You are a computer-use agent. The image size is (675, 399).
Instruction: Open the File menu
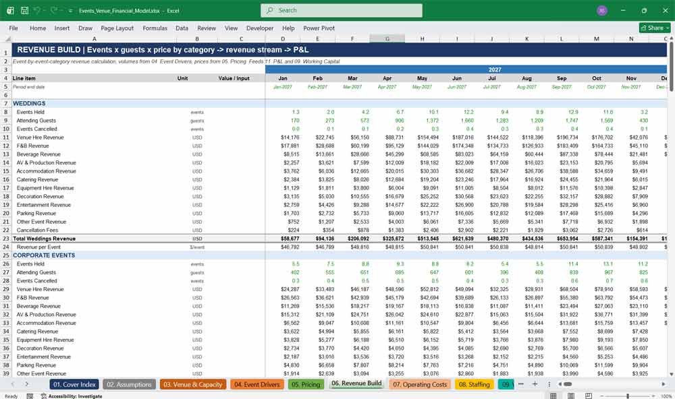coord(13,28)
